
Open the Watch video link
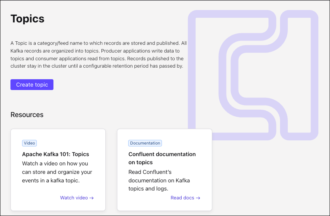[x=74, y=198]
